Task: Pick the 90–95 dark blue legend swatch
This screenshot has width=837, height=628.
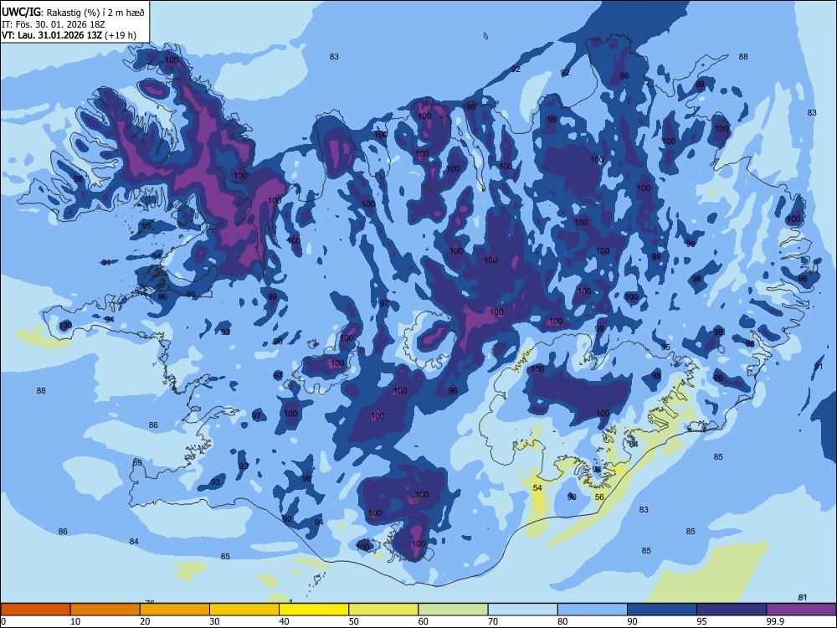Action: 662,610
